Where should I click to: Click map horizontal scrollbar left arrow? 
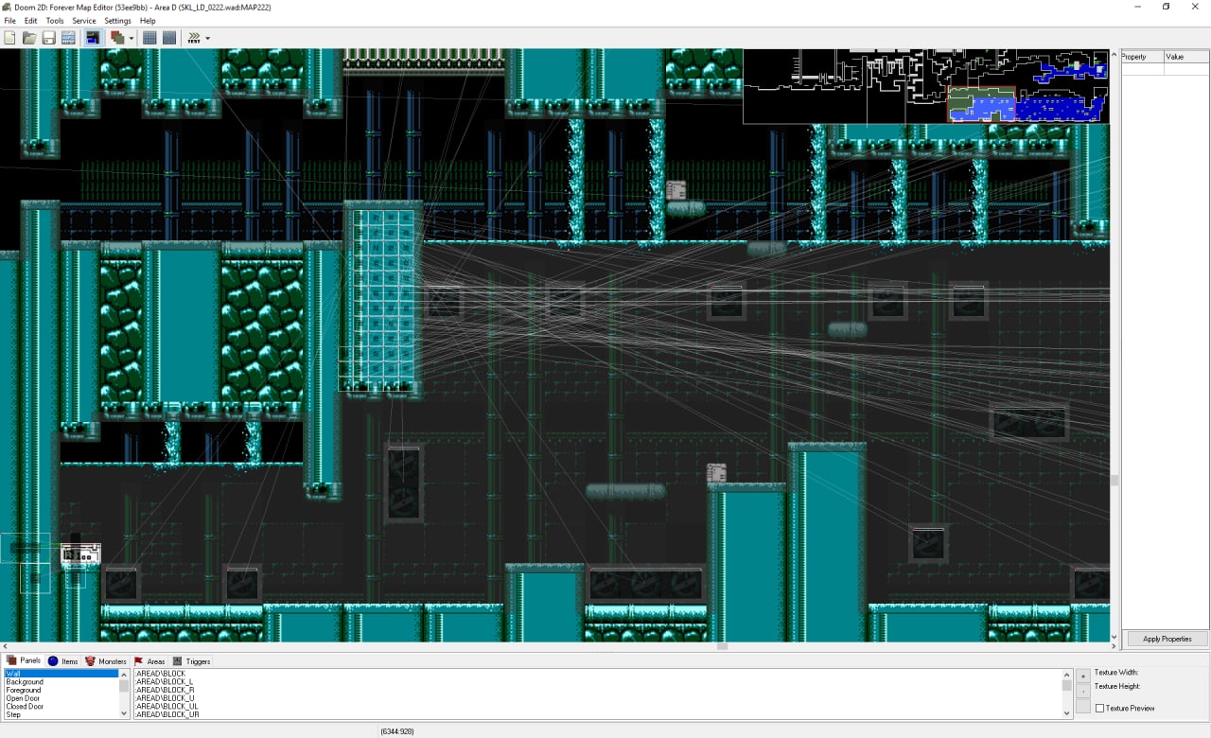pos(4,646)
